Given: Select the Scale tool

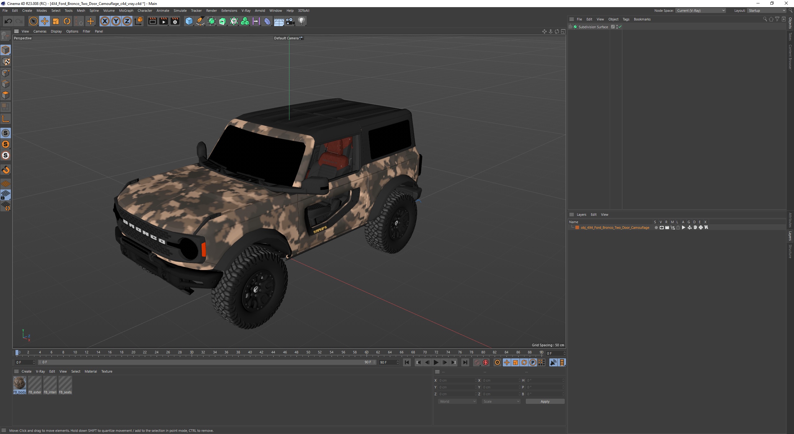Looking at the screenshot, I should [x=56, y=21].
